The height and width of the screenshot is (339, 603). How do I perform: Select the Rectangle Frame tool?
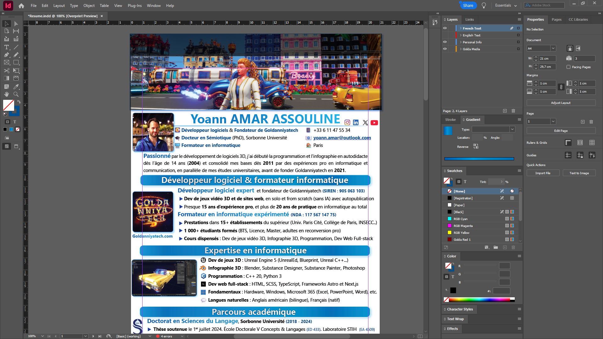6,62
